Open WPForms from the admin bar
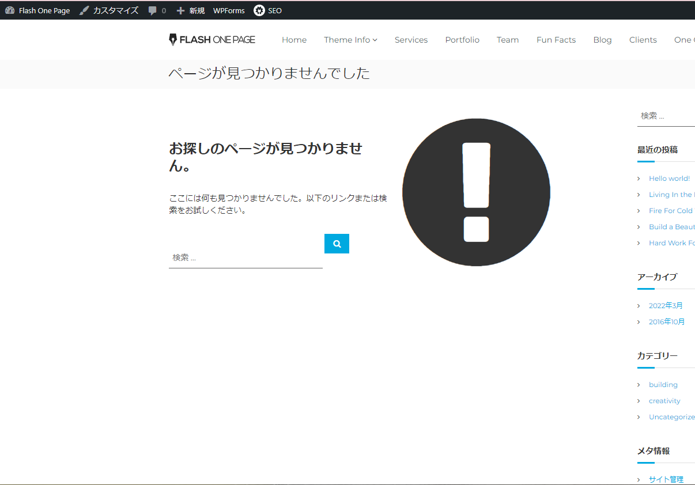 [229, 10]
